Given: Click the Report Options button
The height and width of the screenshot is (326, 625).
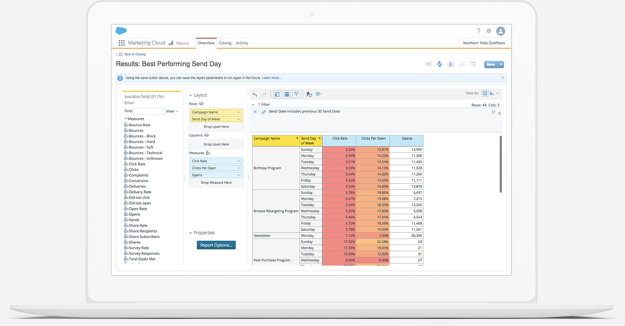Looking at the screenshot, I should [x=216, y=245].
